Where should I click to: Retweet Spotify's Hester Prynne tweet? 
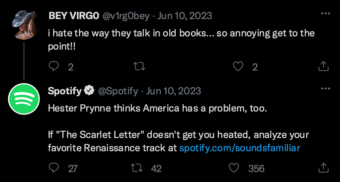click(136, 168)
